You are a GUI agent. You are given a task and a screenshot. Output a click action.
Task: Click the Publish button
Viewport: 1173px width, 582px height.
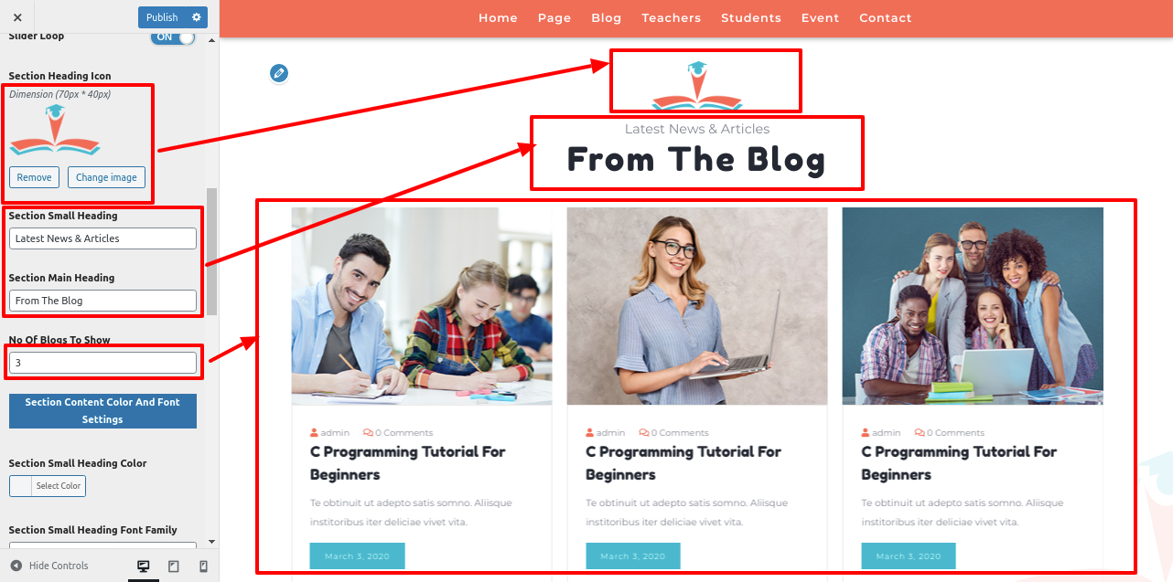162,17
